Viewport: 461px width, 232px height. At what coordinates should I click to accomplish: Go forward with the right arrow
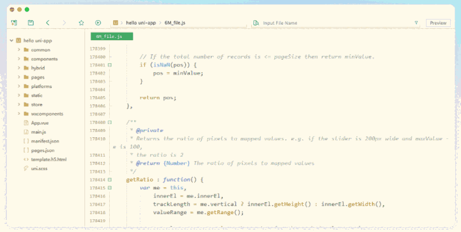(64, 23)
